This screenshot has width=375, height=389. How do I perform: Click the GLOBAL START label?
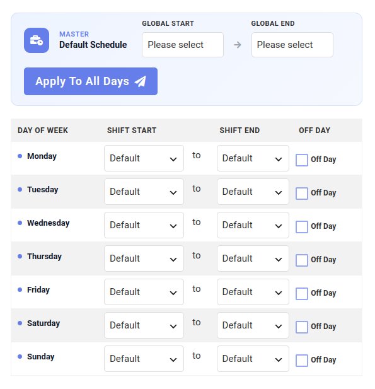tap(168, 23)
